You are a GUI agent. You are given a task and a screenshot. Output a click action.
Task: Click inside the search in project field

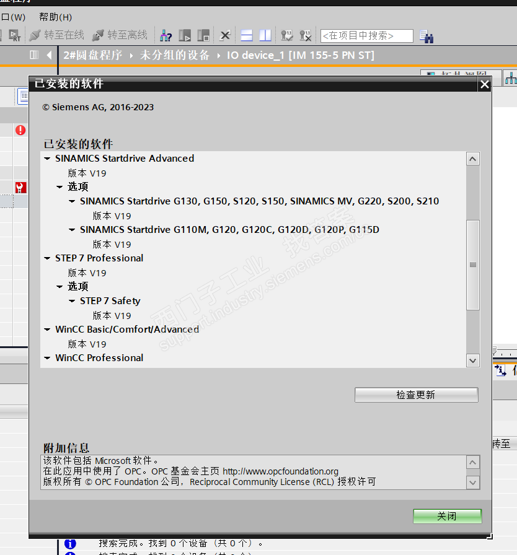coord(366,36)
